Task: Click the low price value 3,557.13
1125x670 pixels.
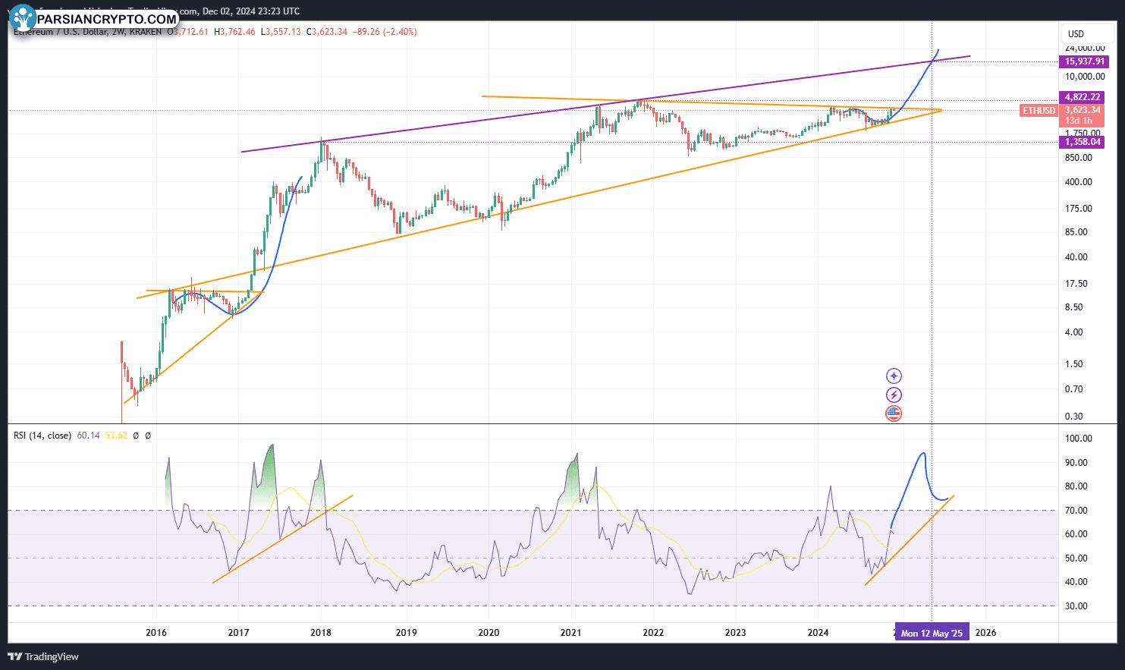Action: point(284,32)
